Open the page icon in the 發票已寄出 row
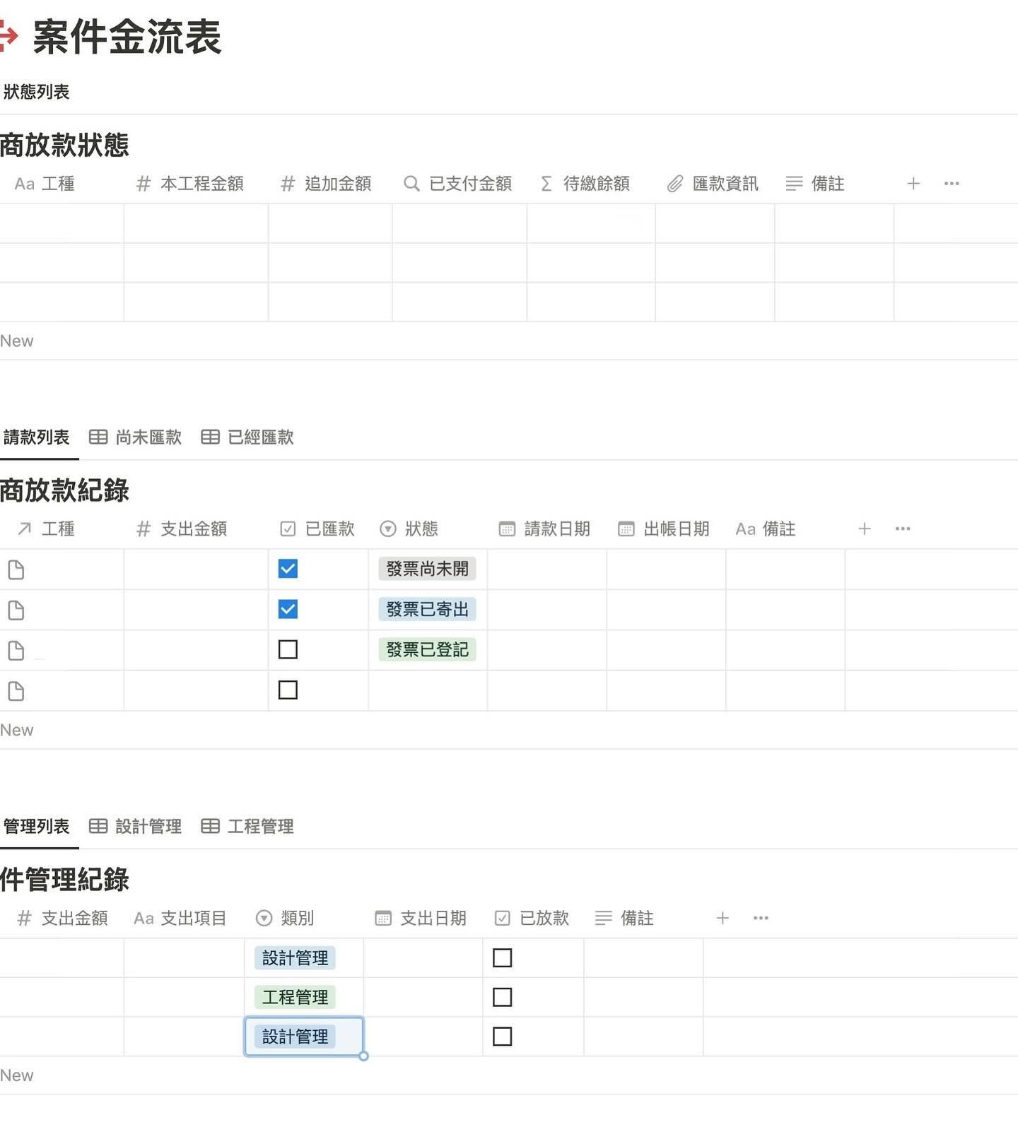Viewport: 1018px width, 1127px height. pos(16,610)
